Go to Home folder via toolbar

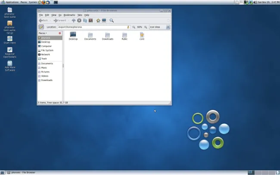coord(98,20)
